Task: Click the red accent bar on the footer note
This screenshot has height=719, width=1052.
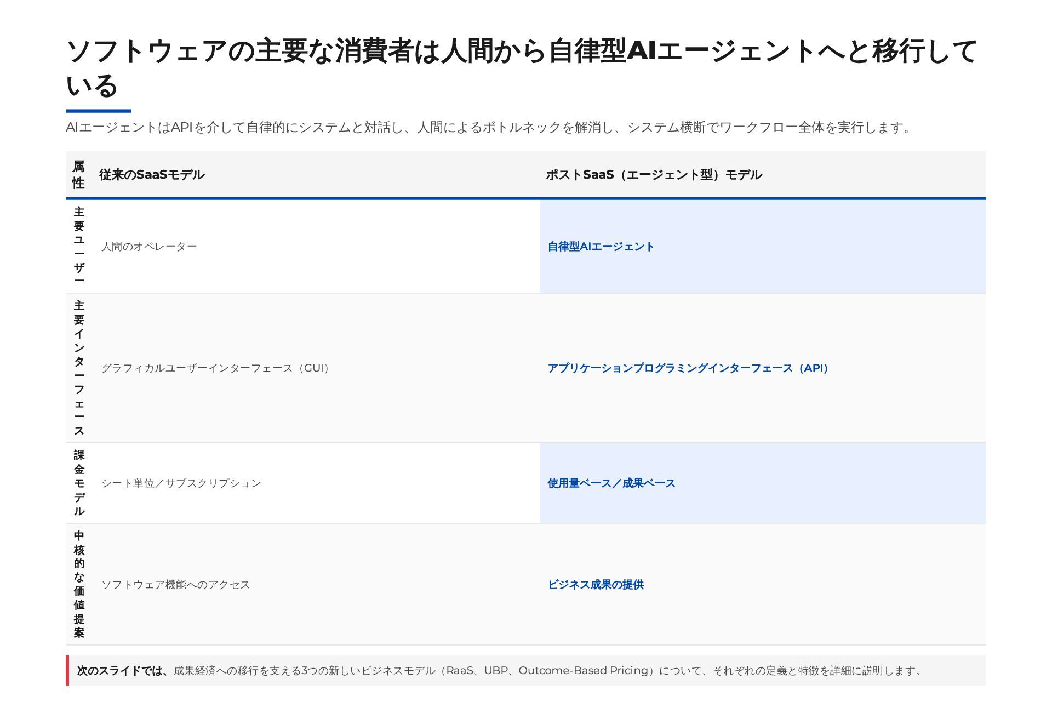Action: [67, 670]
